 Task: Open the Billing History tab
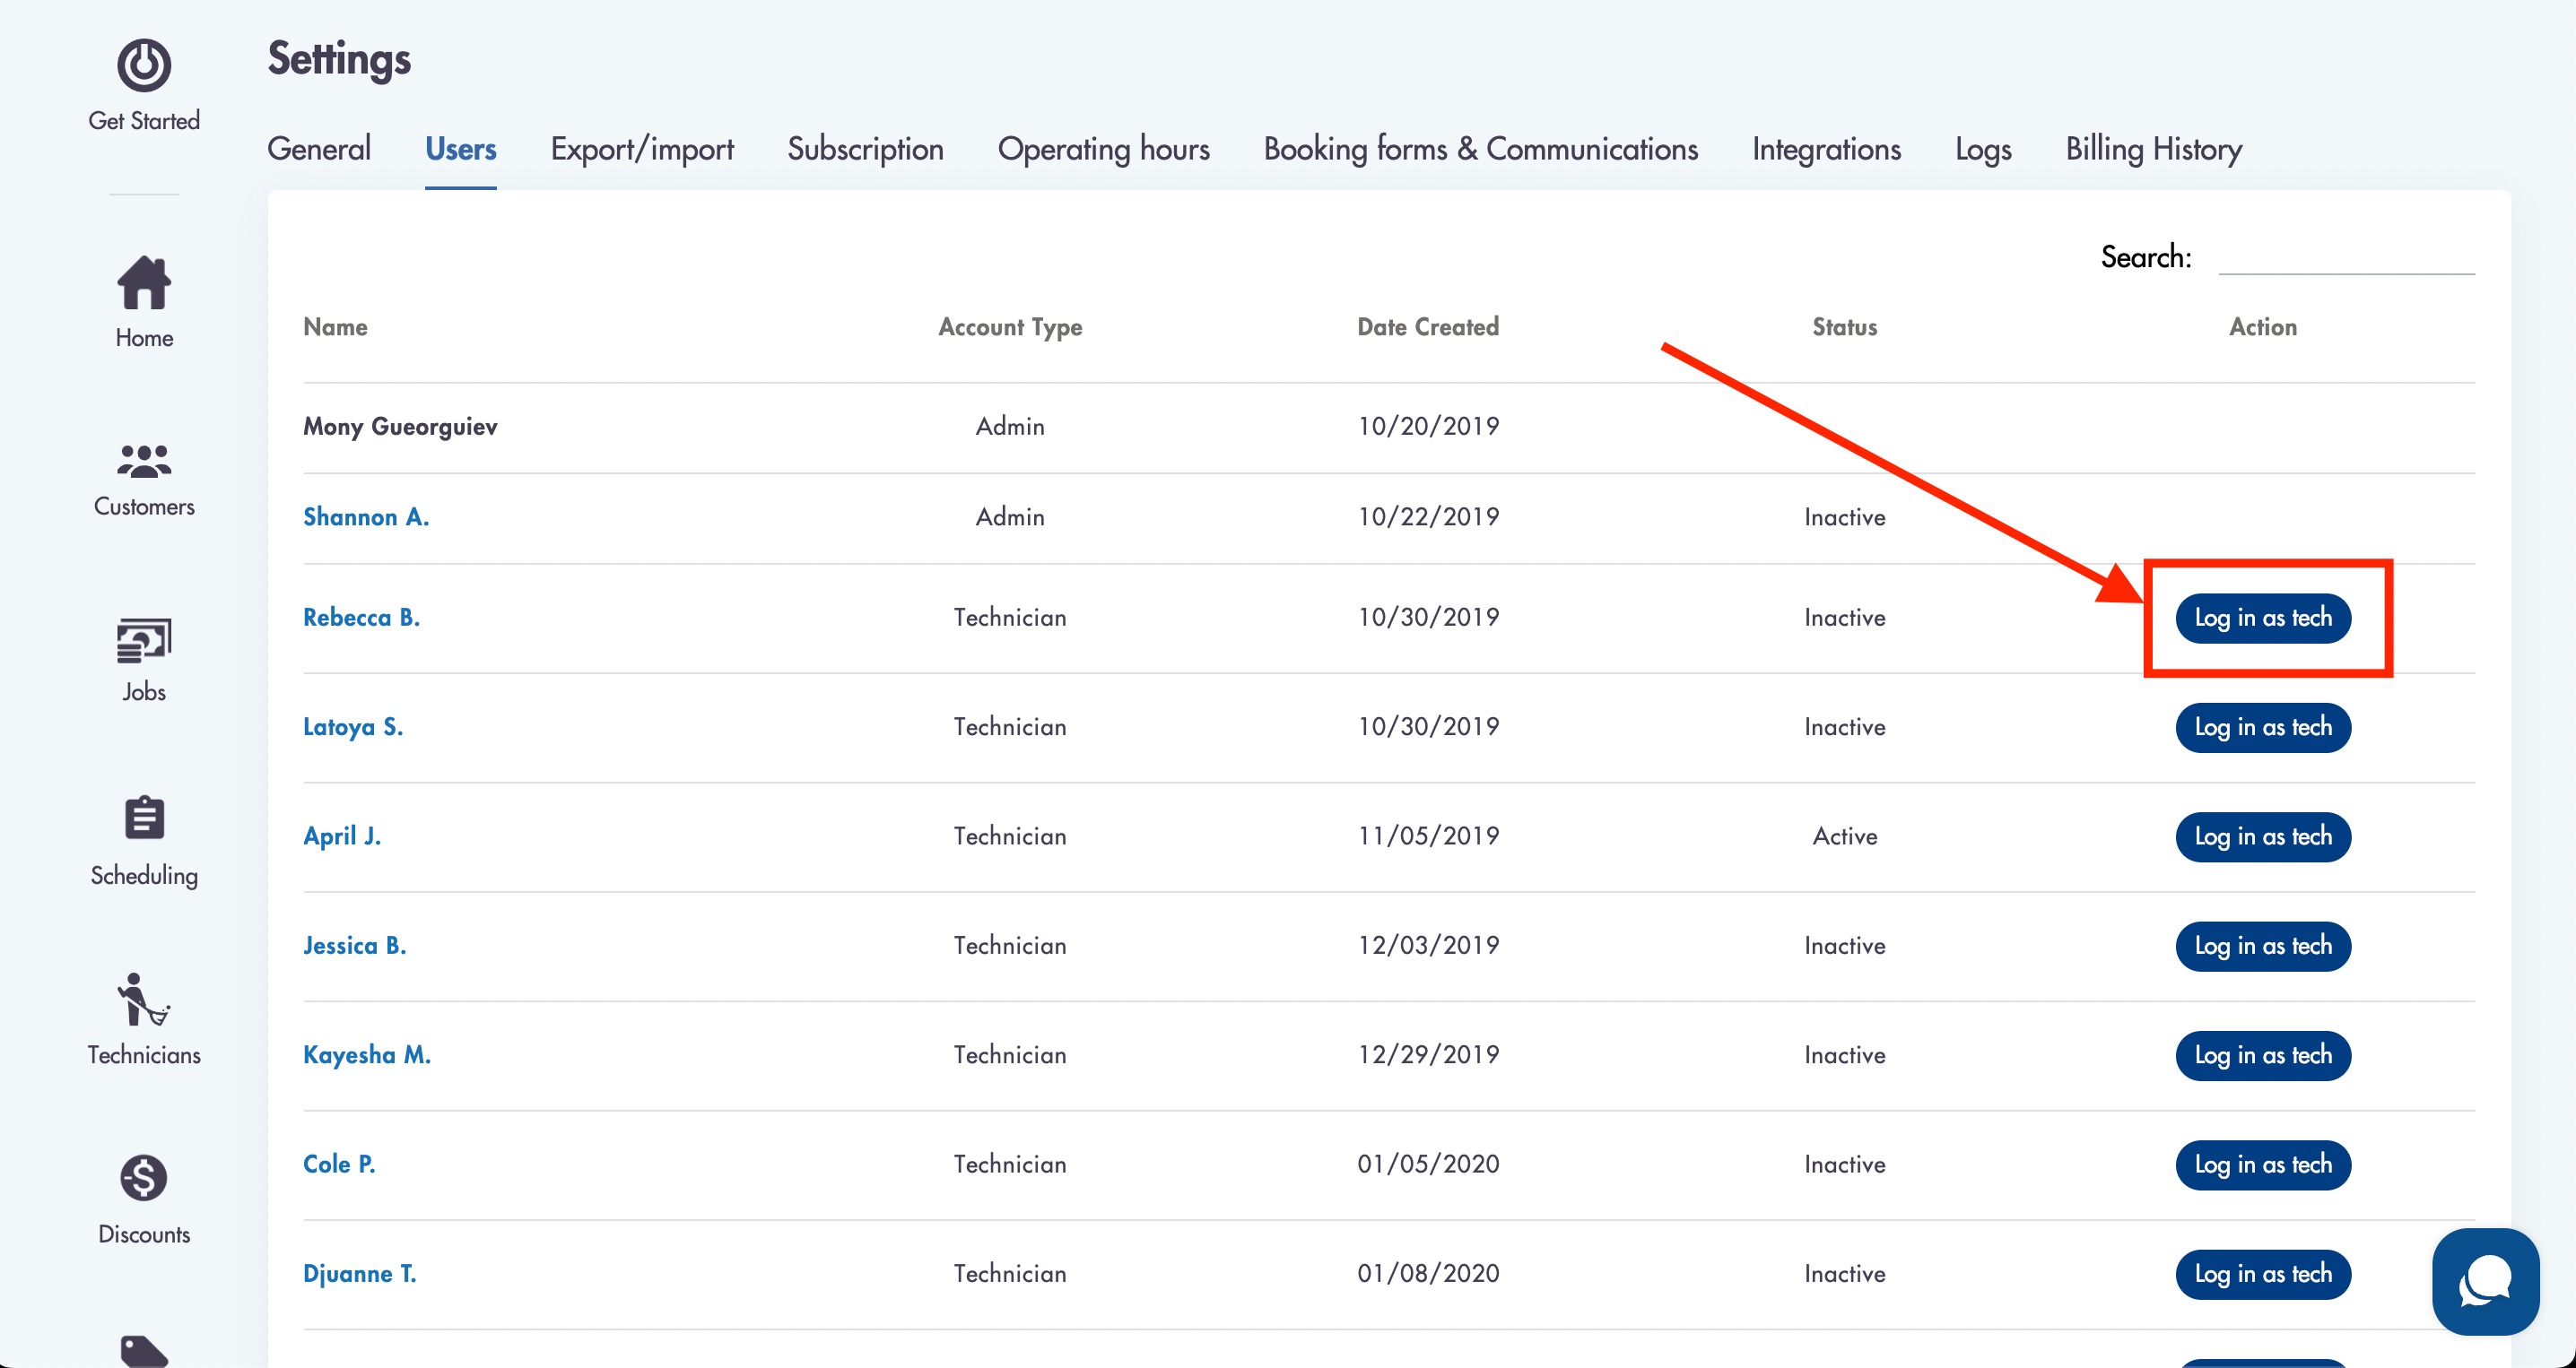tap(2153, 149)
